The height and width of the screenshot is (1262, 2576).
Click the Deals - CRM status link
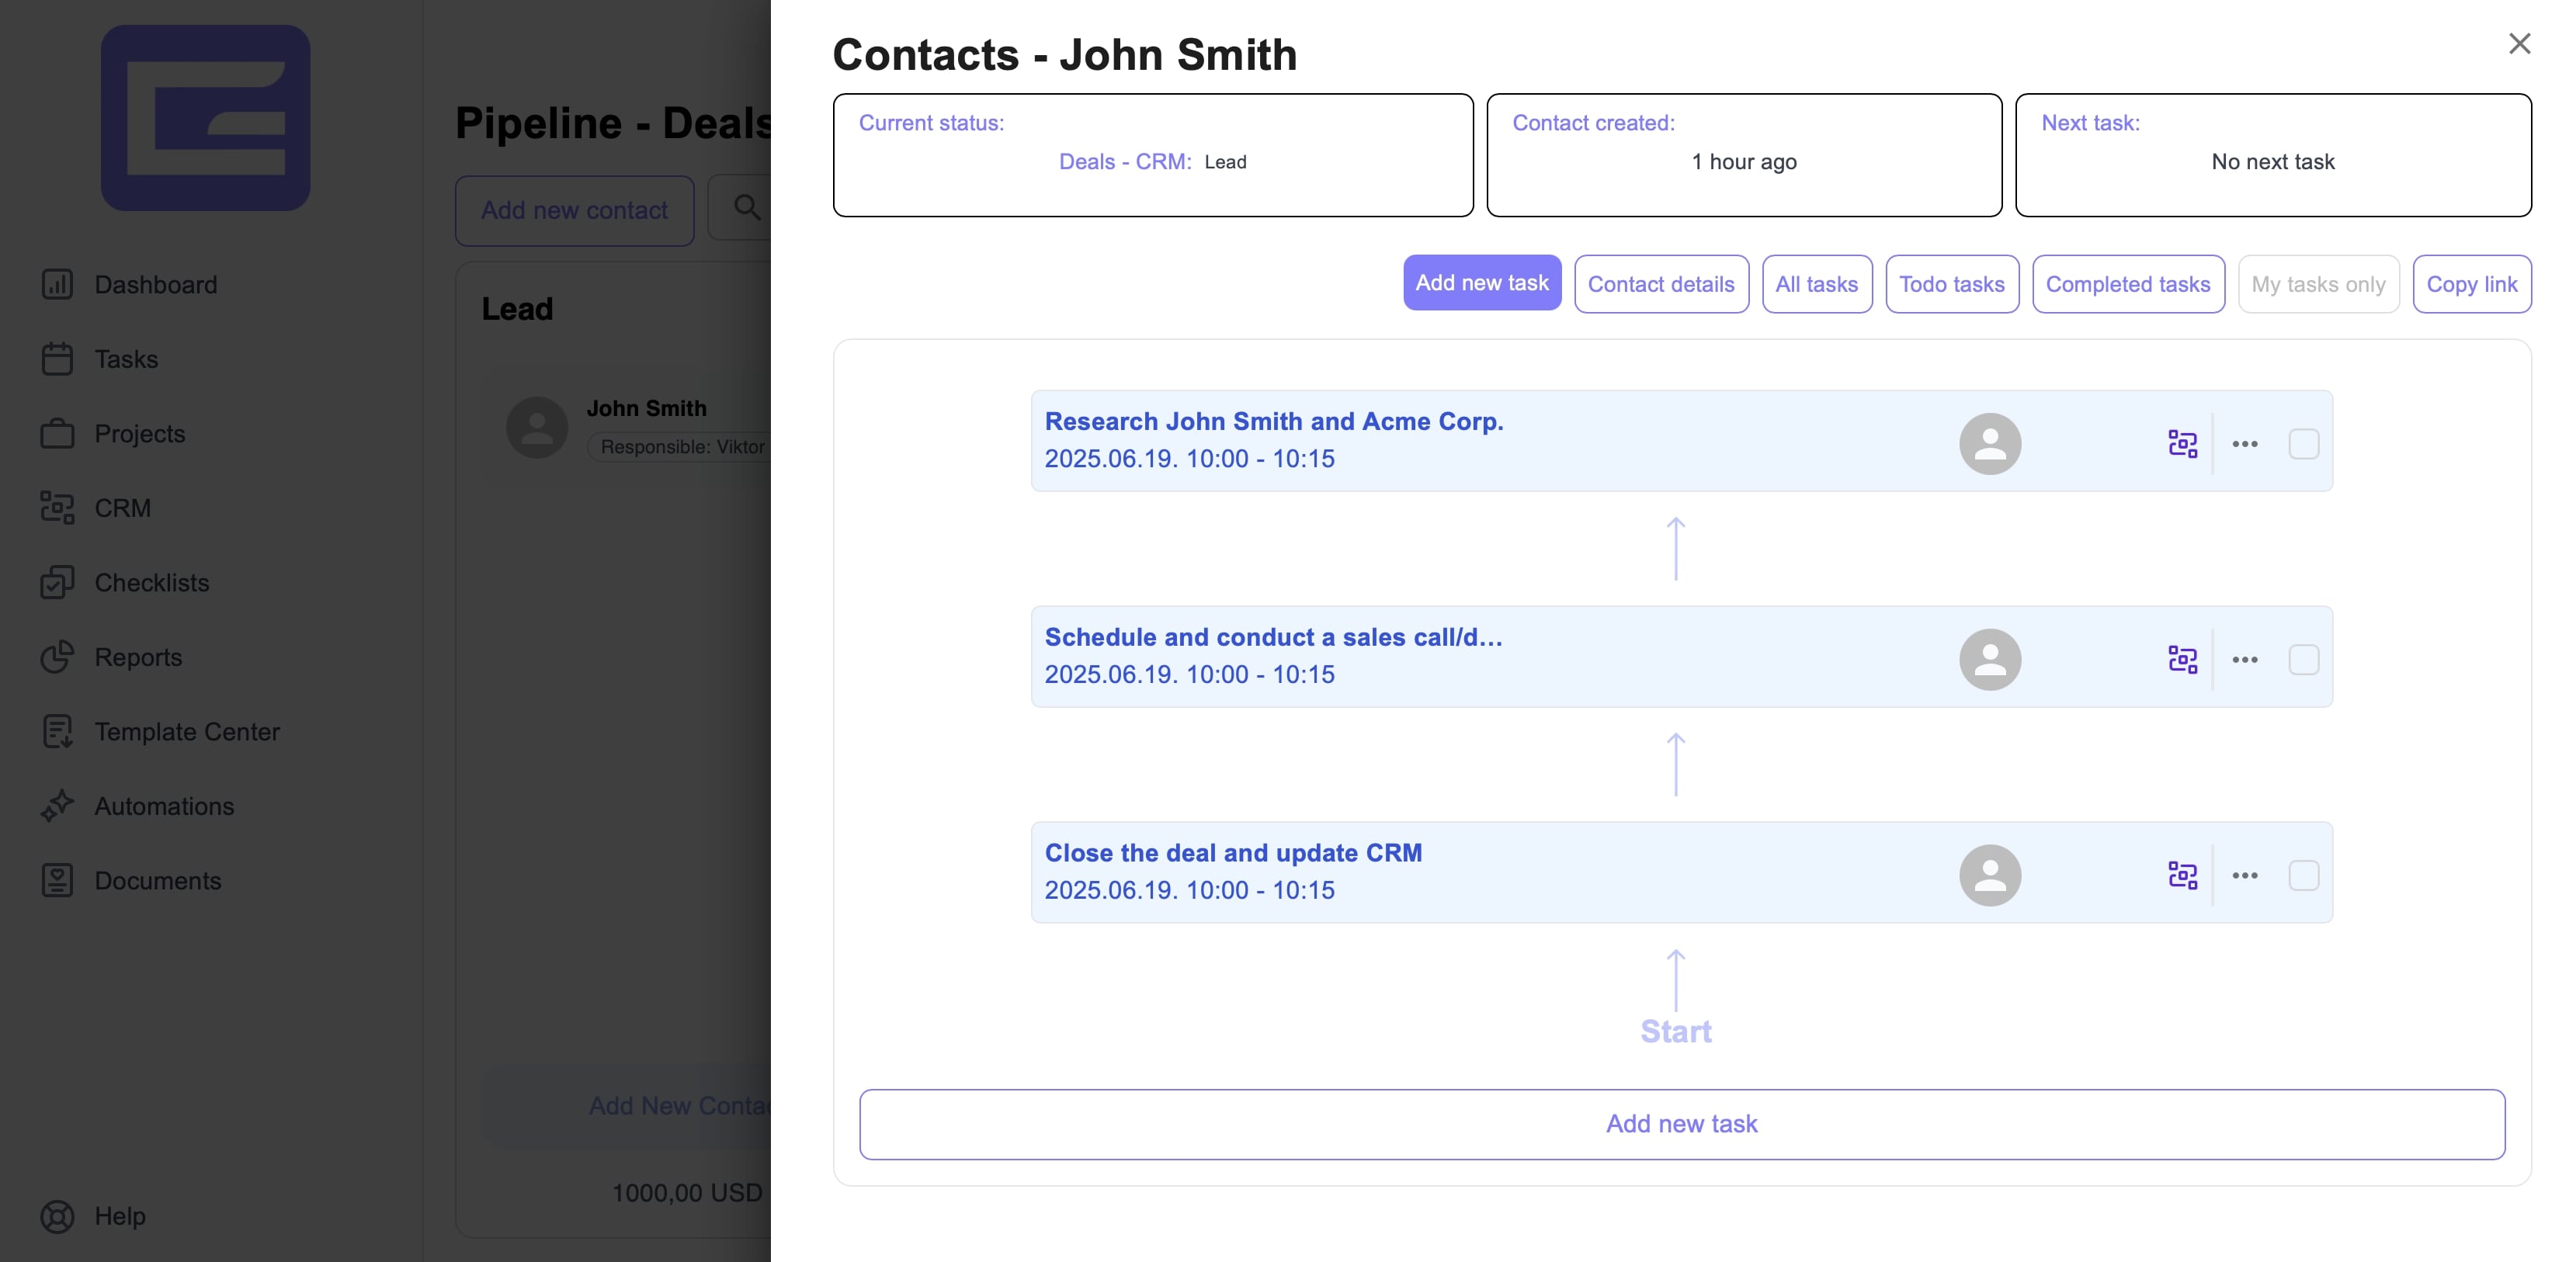1124,162
